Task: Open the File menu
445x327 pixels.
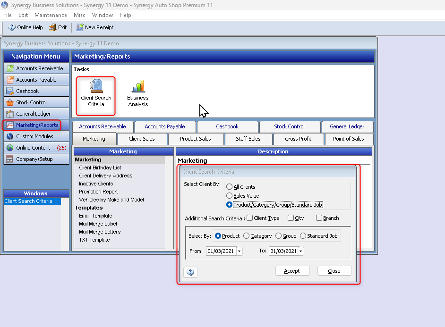Action: pyautogui.click(x=8, y=15)
